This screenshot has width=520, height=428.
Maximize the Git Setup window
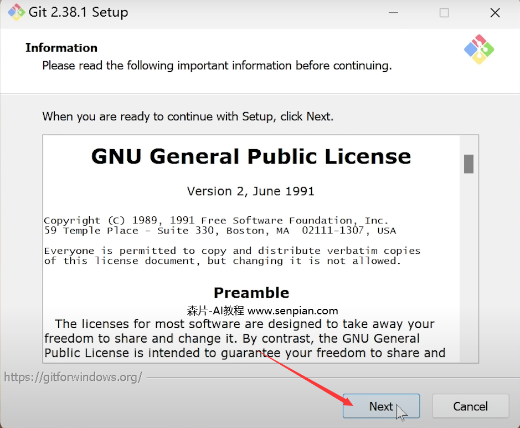(x=444, y=13)
